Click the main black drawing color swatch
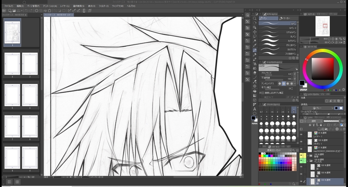This screenshot has height=187, width=348. coord(302,83)
